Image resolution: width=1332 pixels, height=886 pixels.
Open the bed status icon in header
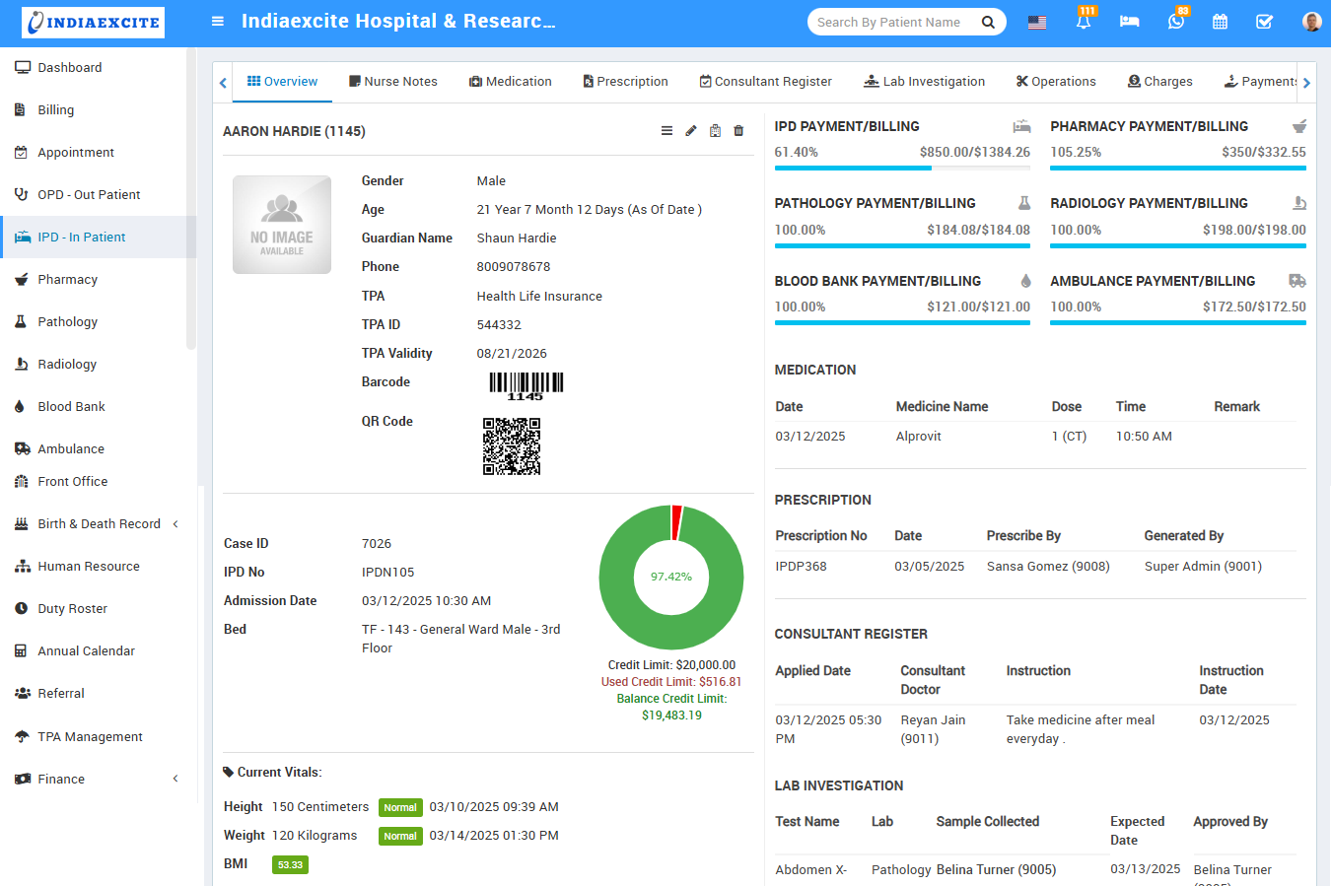[x=1129, y=22]
